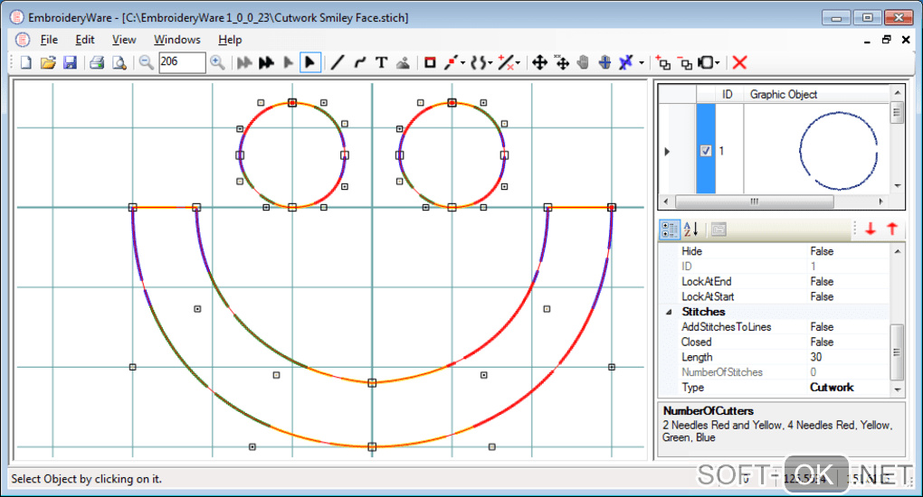Toggle Alphabetical sort in property grid

tap(691, 230)
